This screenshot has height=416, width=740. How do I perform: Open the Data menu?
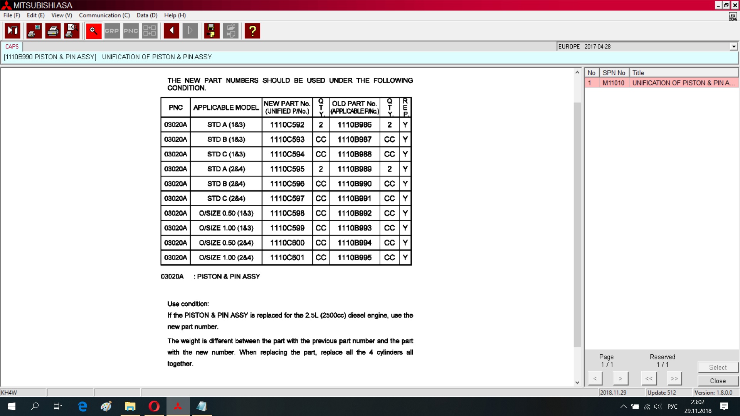(147, 15)
